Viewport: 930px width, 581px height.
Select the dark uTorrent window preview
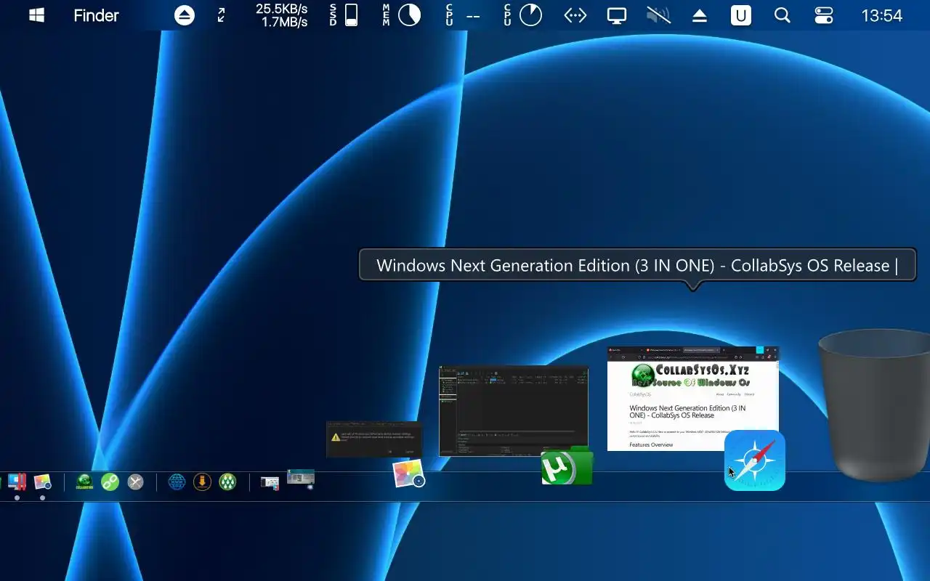click(x=514, y=410)
